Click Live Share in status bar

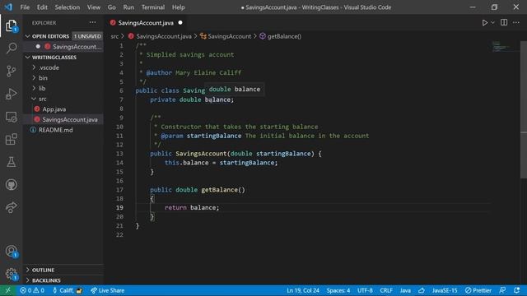108,290
